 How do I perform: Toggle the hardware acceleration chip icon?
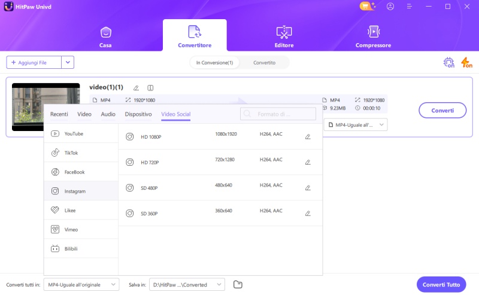click(448, 63)
